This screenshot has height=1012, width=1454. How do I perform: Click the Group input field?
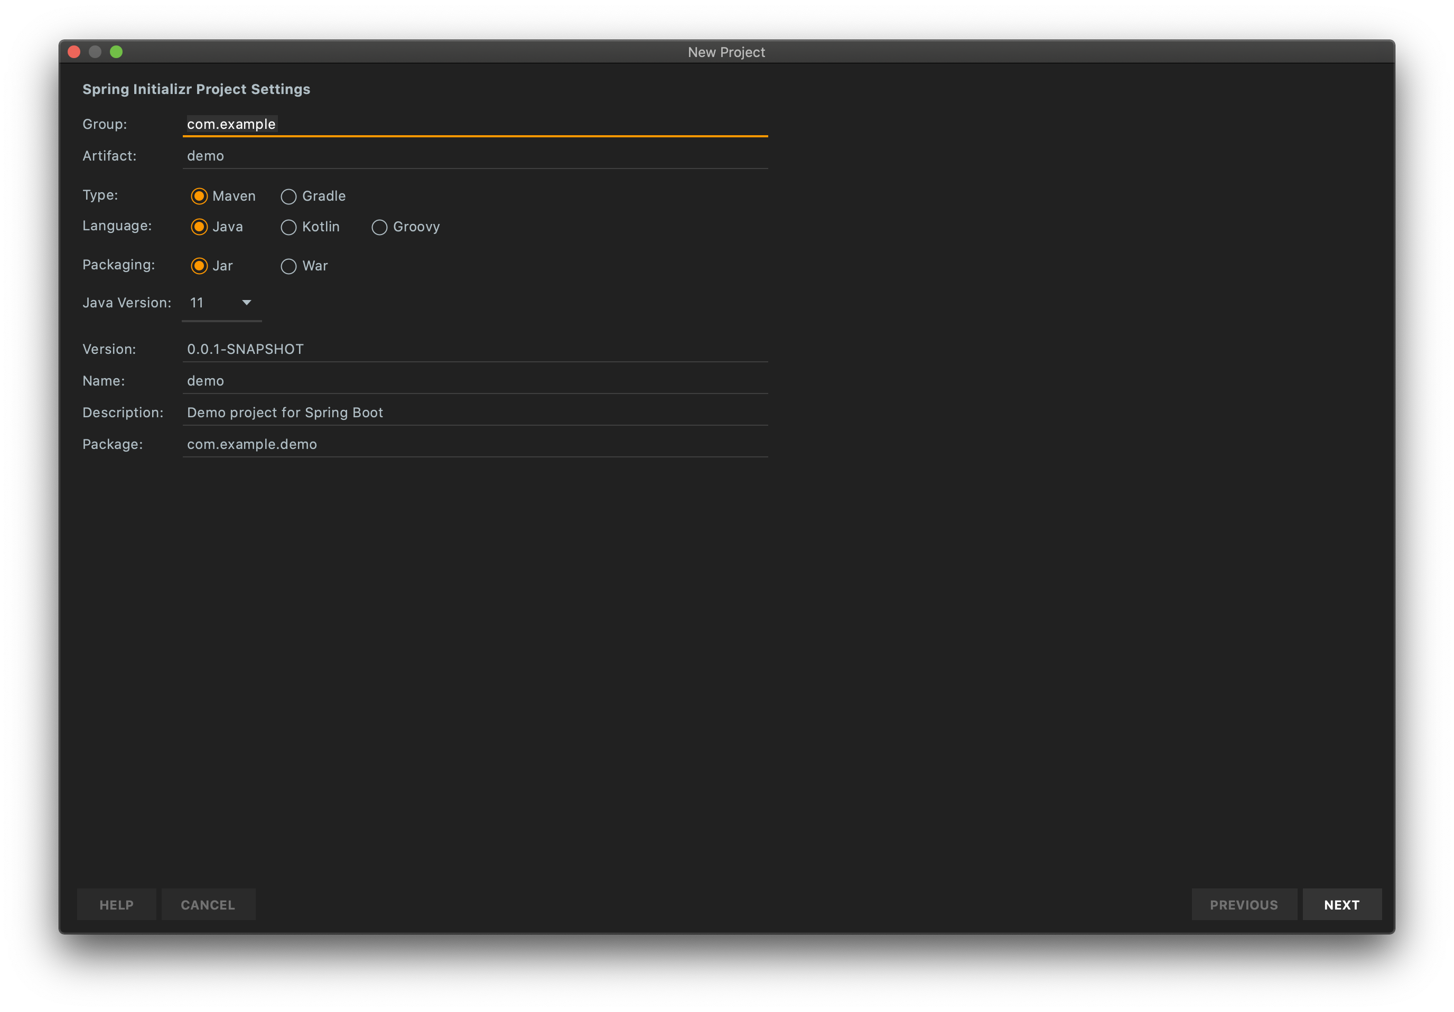(475, 124)
